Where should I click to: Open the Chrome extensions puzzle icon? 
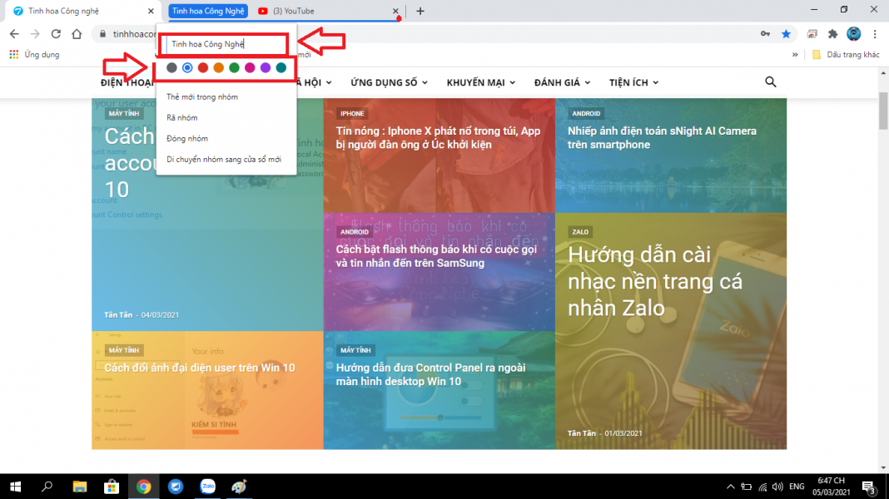click(832, 34)
